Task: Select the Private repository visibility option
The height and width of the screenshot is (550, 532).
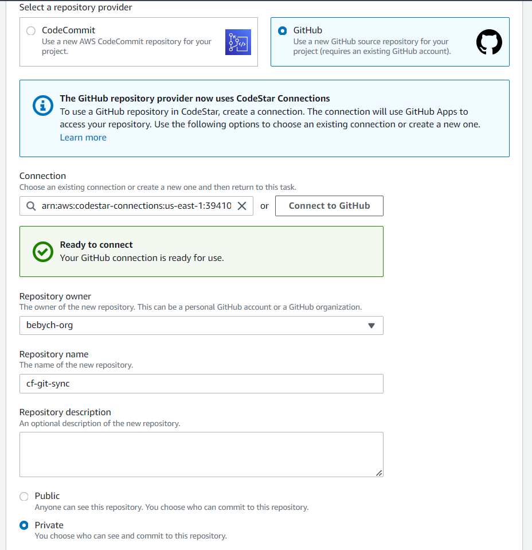Action: pyautogui.click(x=24, y=525)
